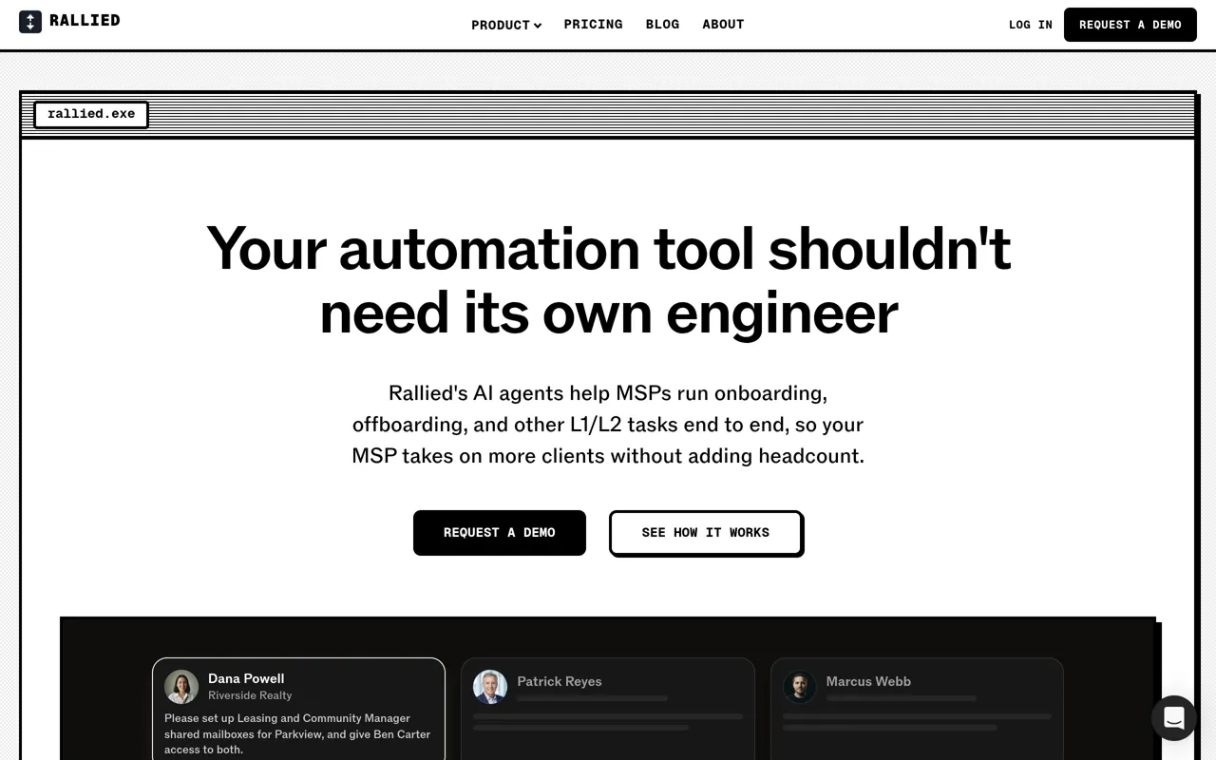
Task: Click the Rallied logo icon
Action: tap(30, 22)
